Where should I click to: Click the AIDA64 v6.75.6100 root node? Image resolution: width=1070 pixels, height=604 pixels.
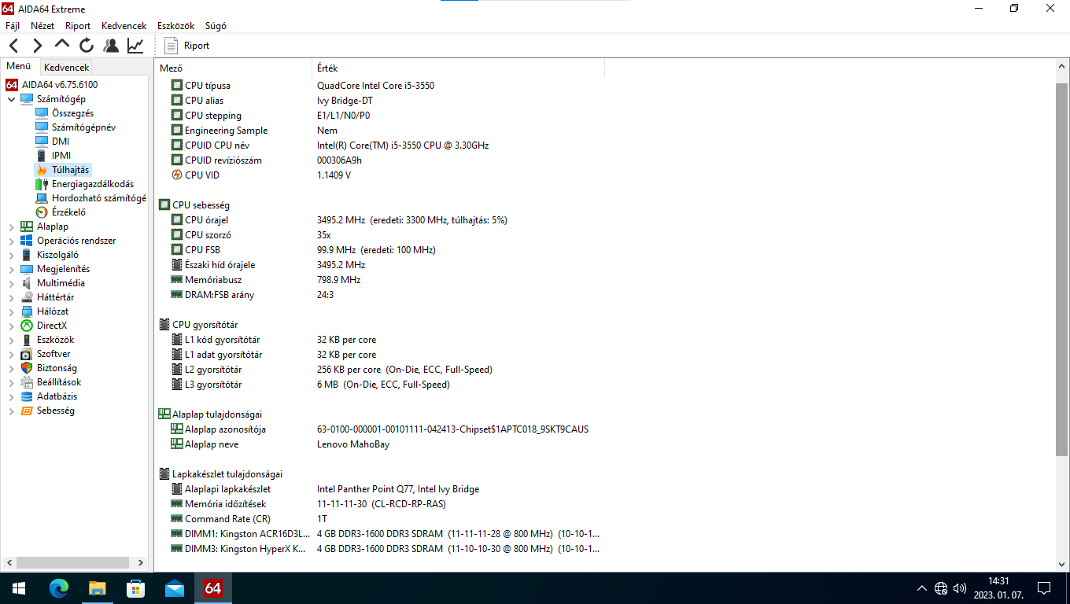pyautogui.click(x=52, y=85)
